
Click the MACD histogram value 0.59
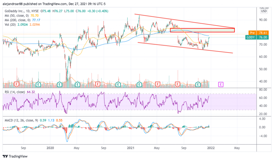pos(43,120)
